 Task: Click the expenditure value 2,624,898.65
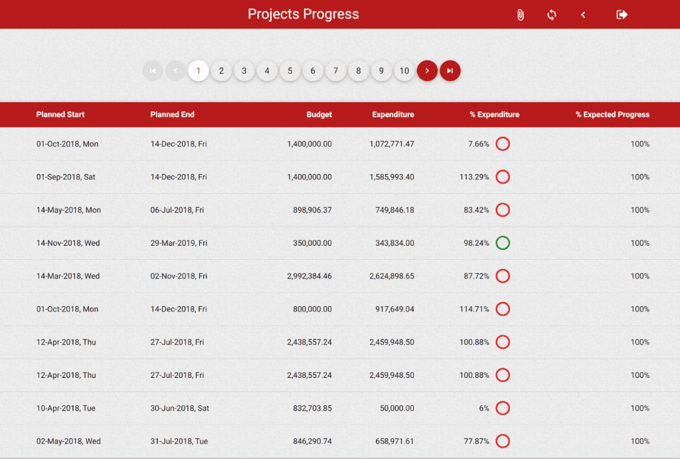point(392,276)
